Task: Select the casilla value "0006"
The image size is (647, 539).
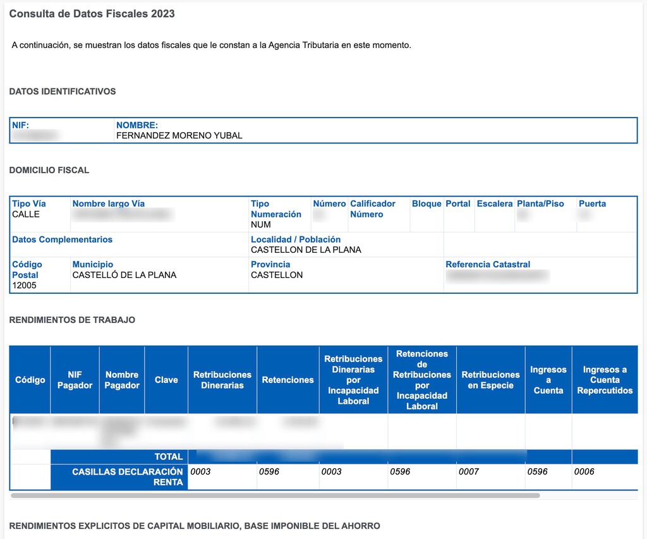Action: pos(584,472)
